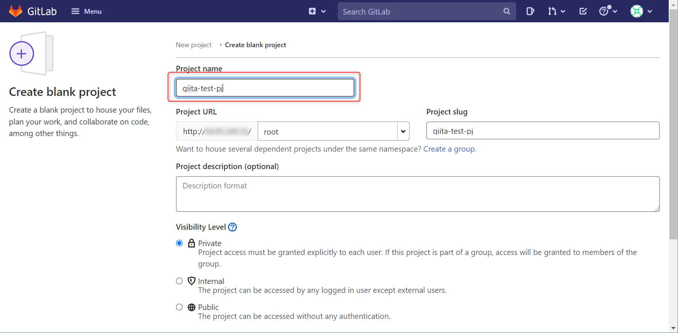Screen dimensions: 678x333
Task: Click the http:// URL prefix box
Action: point(217,131)
